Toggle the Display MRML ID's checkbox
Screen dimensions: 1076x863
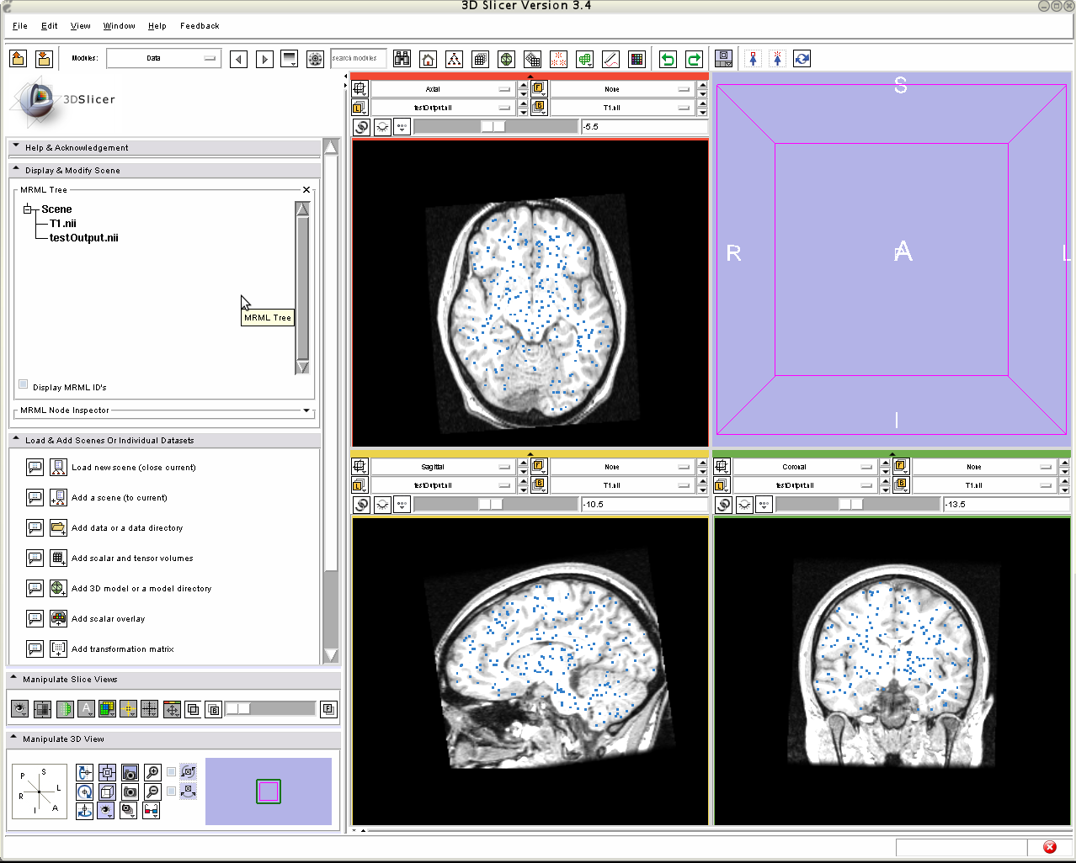click(24, 384)
